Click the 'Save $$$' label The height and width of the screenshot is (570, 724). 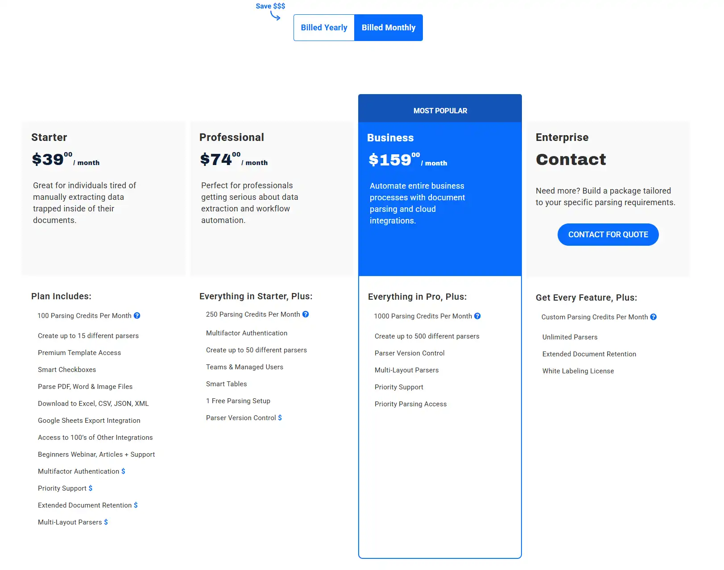point(270,6)
